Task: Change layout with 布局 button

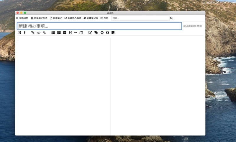Action: [x=104, y=18]
